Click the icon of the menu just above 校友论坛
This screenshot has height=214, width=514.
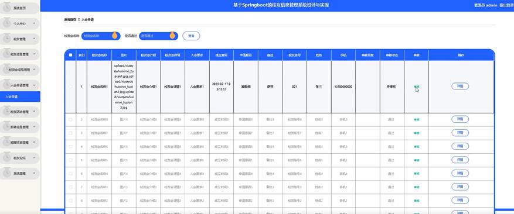[x=6, y=142]
